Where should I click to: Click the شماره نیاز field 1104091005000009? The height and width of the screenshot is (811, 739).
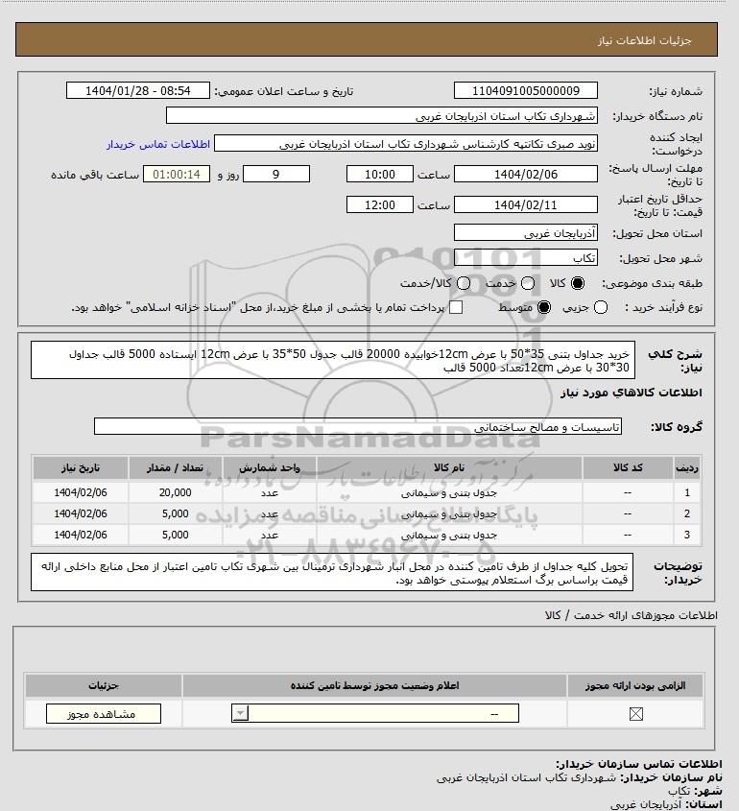point(525,90)
